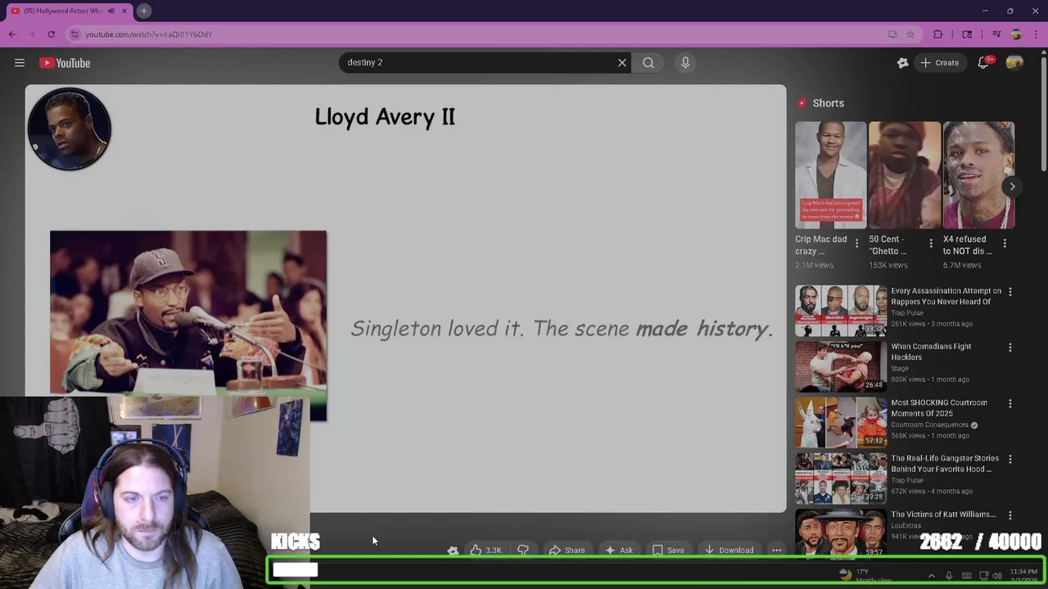1048x589 pixels.
Task: Open the Courtroom Consequences channel name
Action: (x=929, y=425)
